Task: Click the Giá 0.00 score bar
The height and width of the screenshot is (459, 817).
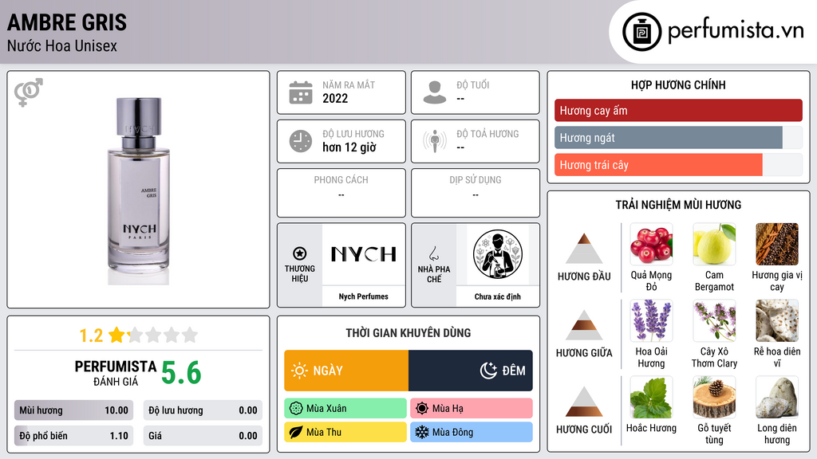Action: [203, 436]
